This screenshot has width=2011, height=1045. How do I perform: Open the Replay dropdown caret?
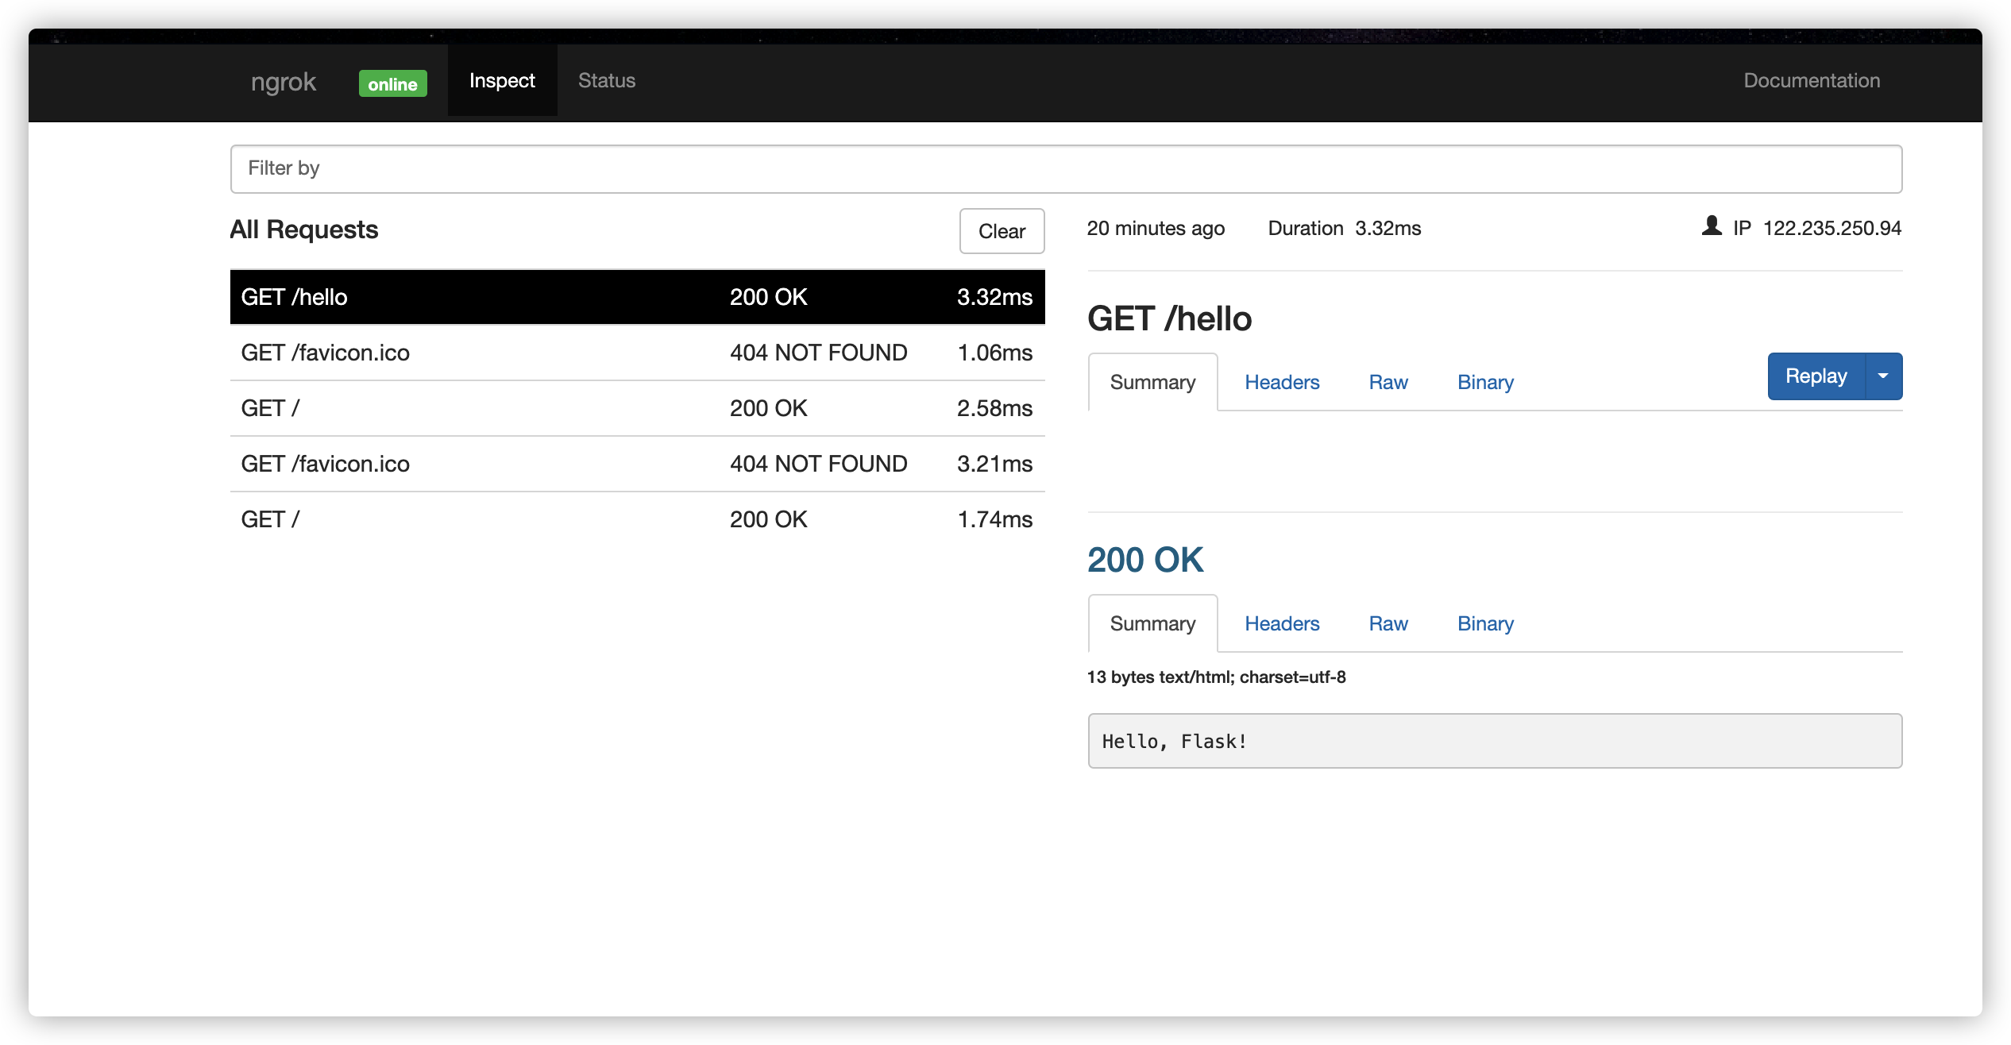1883,376
